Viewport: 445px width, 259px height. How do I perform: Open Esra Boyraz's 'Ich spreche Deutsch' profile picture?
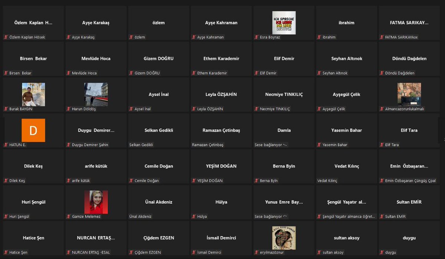click(284, 23)
